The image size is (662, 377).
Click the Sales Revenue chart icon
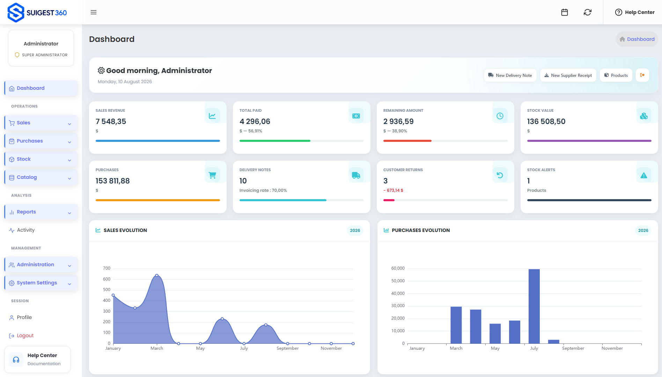coord(212,116)
